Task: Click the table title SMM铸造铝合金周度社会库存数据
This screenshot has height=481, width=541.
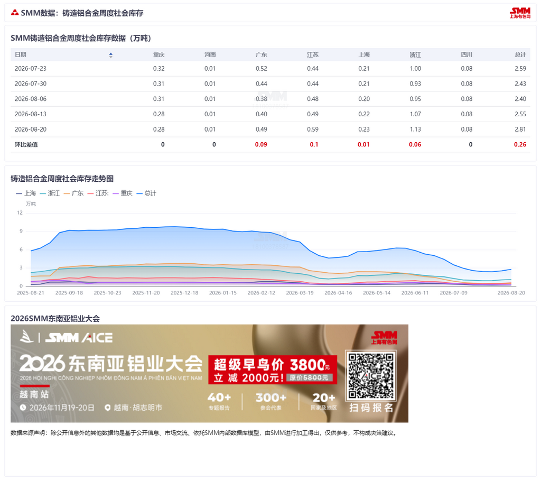Action: 81,38
